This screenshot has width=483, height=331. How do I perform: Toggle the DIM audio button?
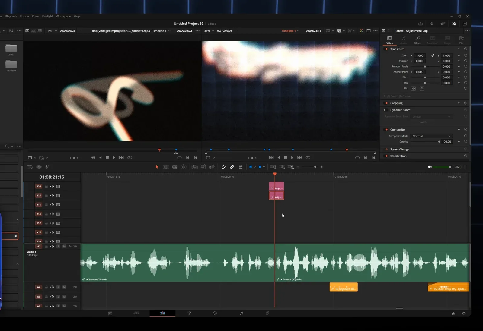[x=457, y=167]
